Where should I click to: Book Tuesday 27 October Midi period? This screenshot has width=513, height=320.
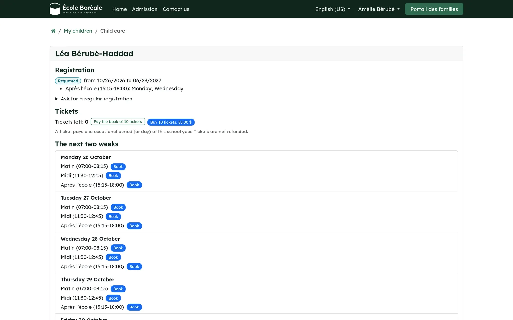tap(113, 217)
